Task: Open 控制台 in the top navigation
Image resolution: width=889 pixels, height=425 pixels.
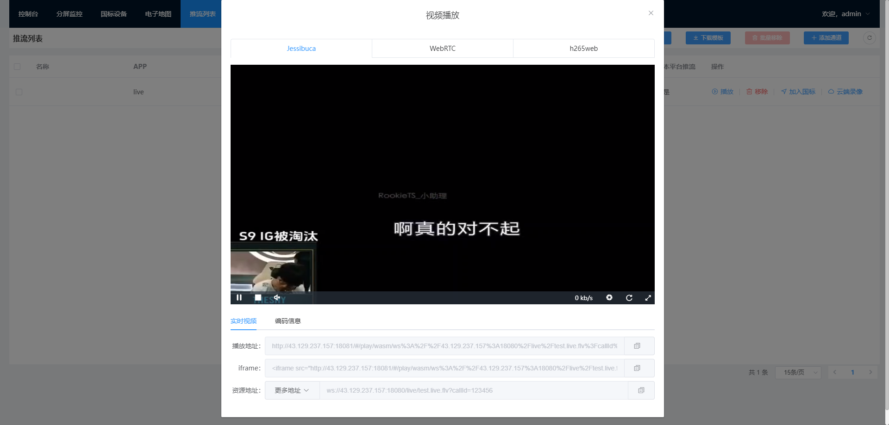Action: click(x=28, y=14)
